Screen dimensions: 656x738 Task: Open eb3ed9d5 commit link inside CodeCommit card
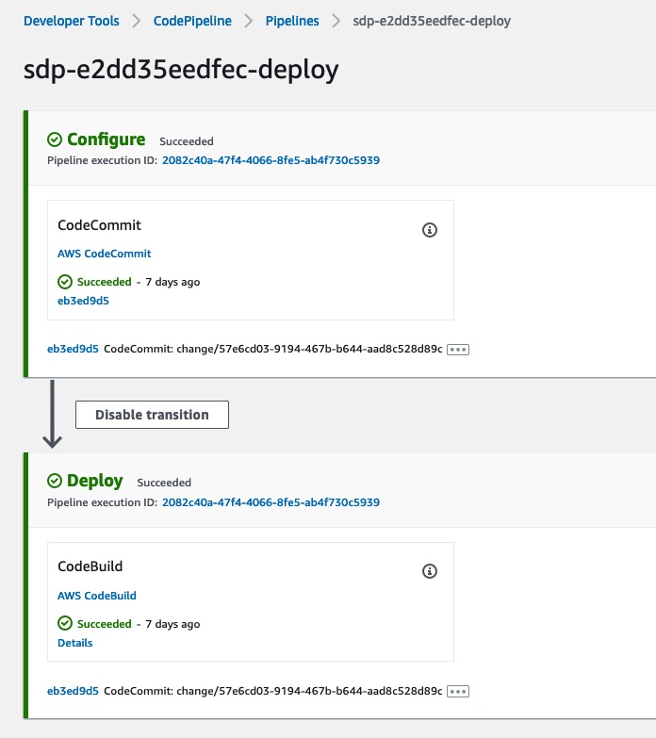[83, 301]
